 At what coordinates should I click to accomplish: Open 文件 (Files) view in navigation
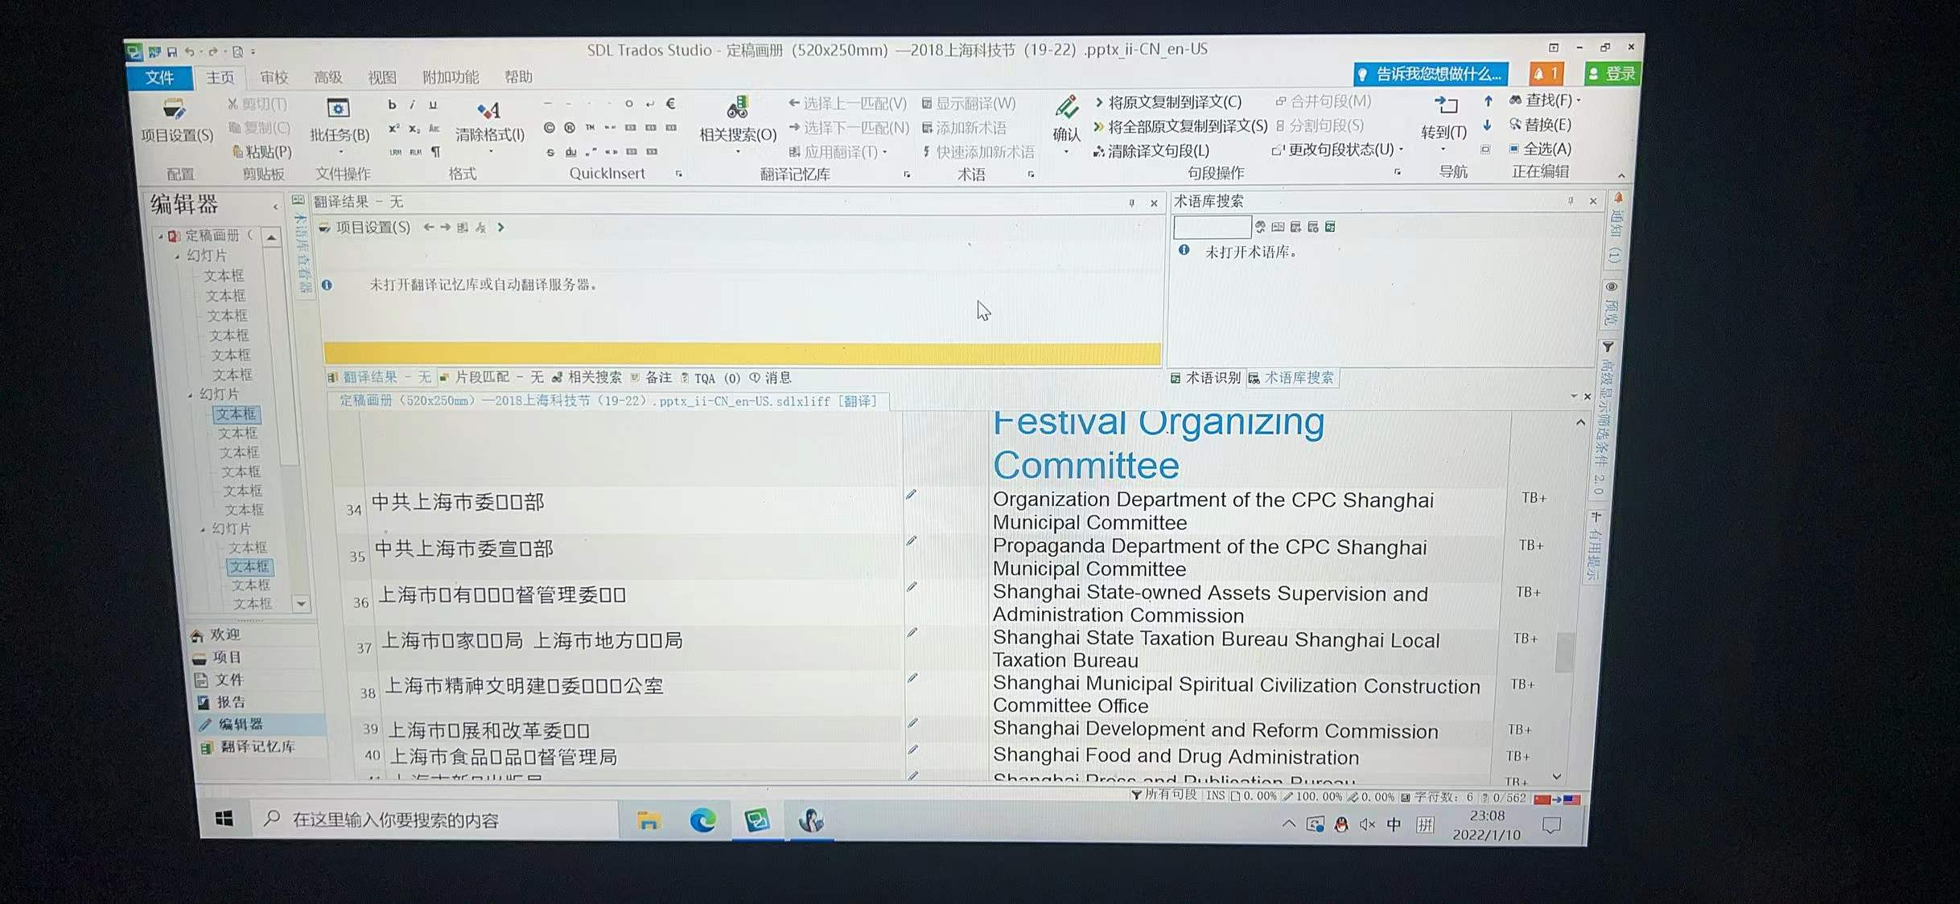pos(219,680)
